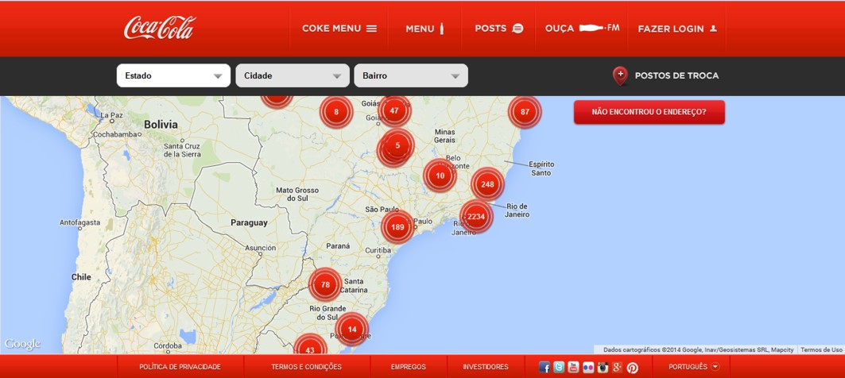
Task: Click the Curitiba label on map
Action: 378,250
